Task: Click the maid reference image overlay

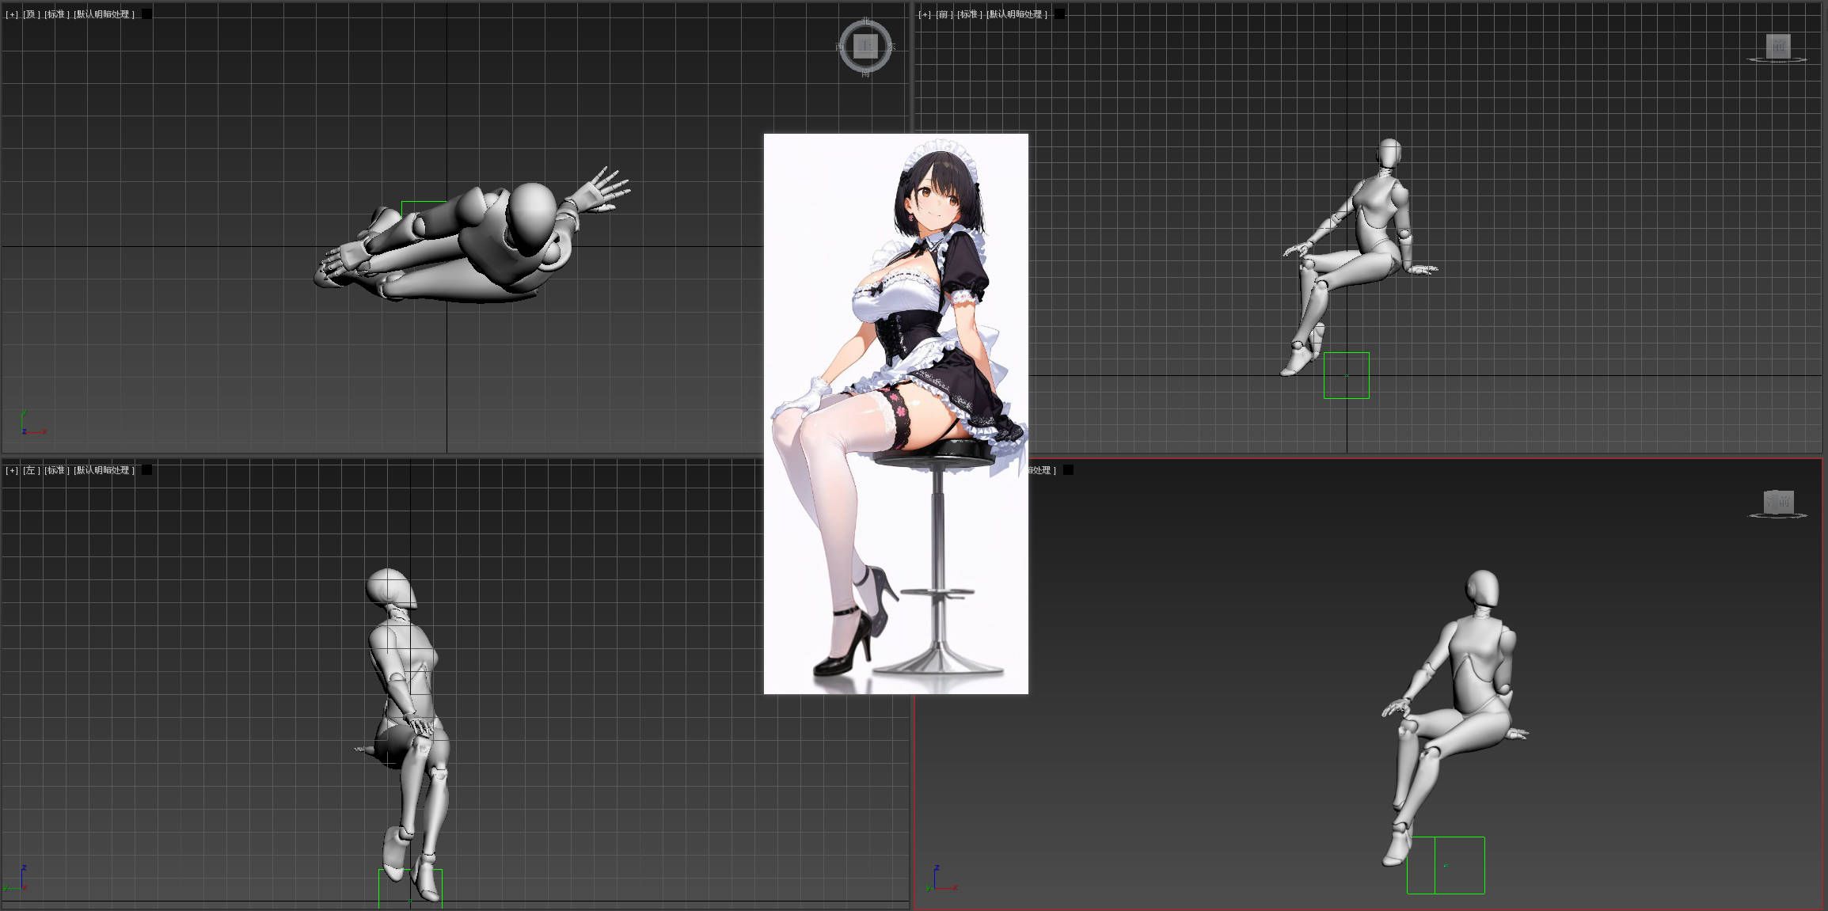Action: (x=895, y=414)
